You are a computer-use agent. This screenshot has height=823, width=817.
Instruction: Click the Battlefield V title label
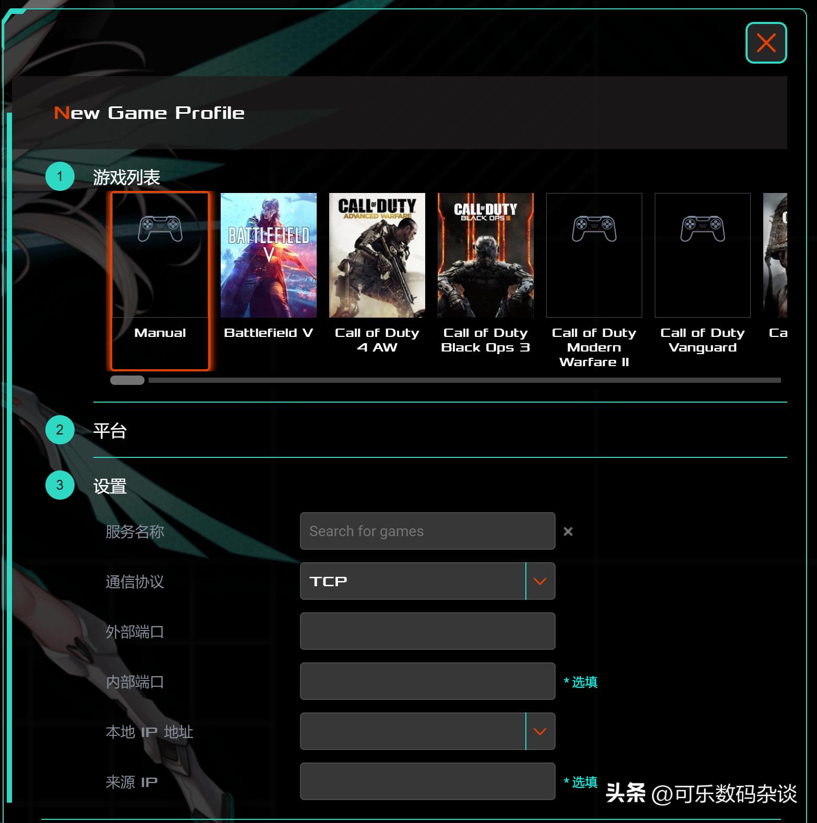[269, 333]
